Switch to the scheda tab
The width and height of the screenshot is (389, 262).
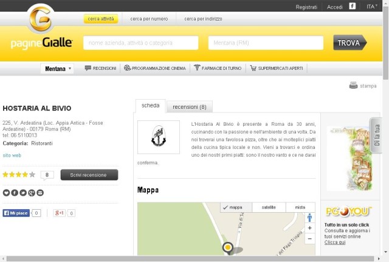point(150,106)
